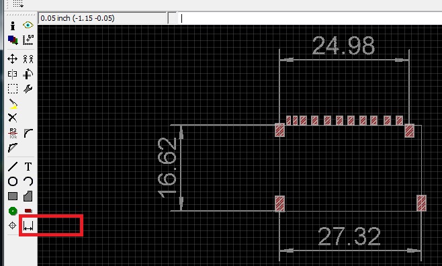
Task: Select the Name R2 tool
Action: pos(13,133)
